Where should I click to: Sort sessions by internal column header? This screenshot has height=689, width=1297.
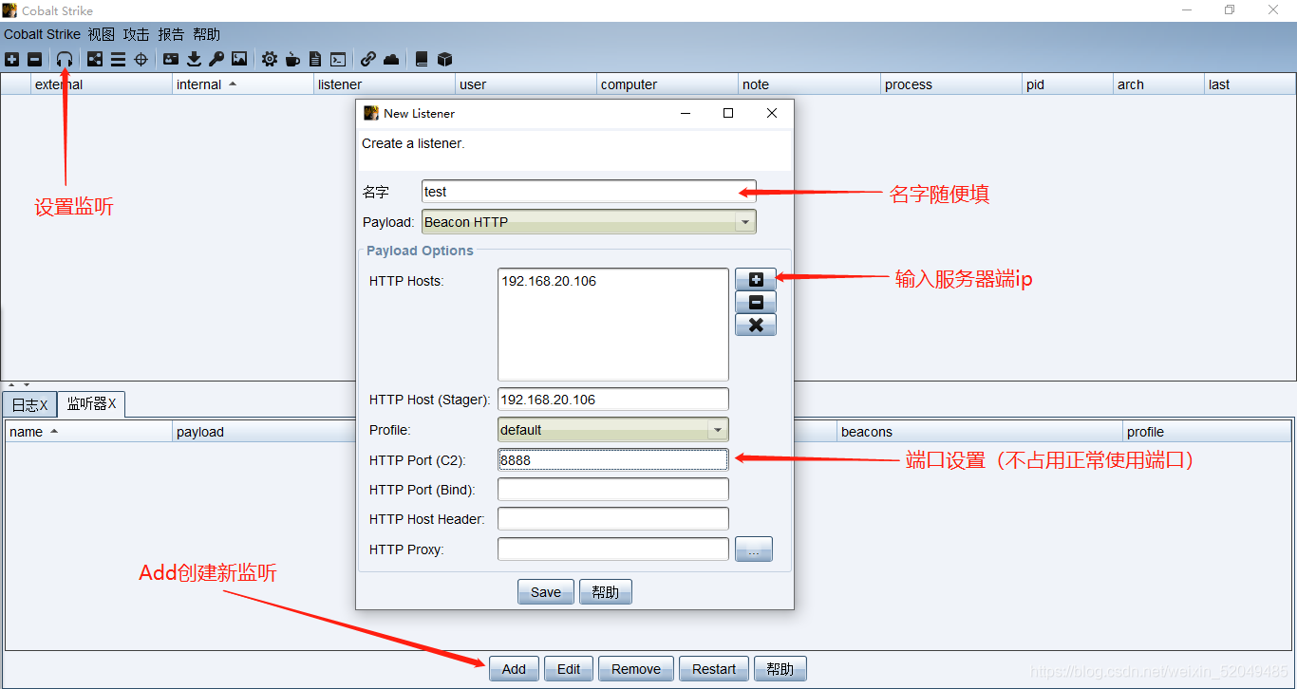pos(243,84)
